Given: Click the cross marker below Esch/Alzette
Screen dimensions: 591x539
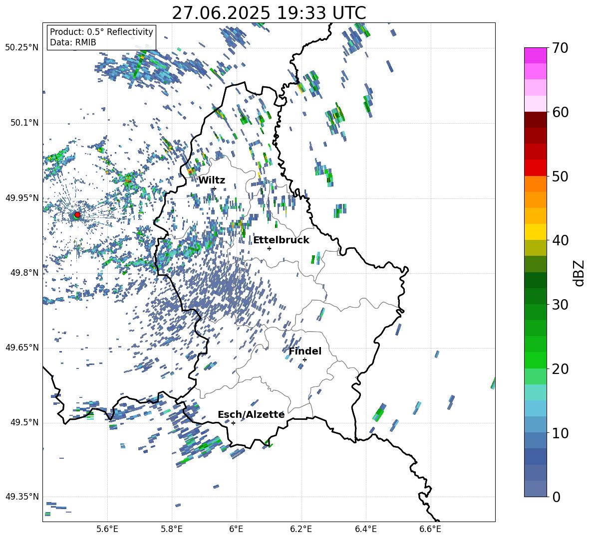Looking at the screenshot, I should pyautogui.click(x=233, y=423).
